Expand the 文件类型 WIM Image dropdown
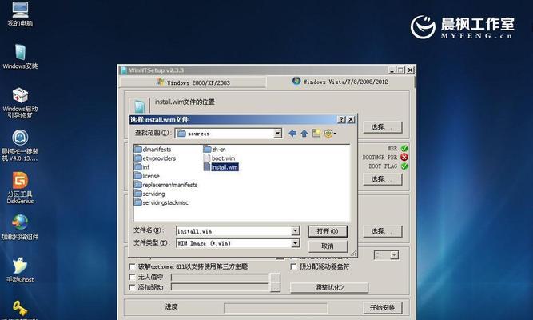Viewport: 533px width, 320px height. coord(296,243)
